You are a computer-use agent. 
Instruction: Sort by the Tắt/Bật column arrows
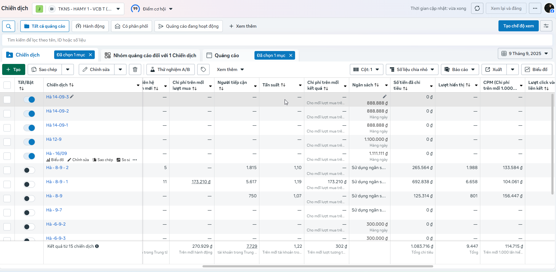(22, 89)
